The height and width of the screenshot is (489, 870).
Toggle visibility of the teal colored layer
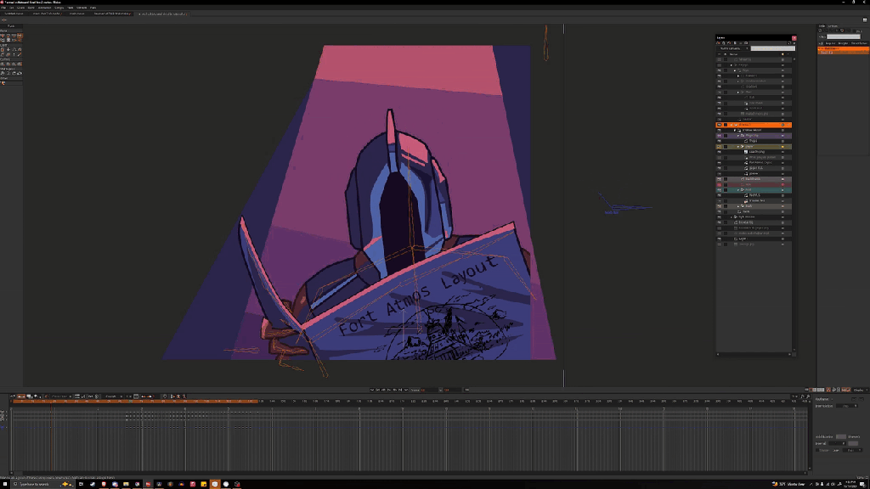point(720,189)
